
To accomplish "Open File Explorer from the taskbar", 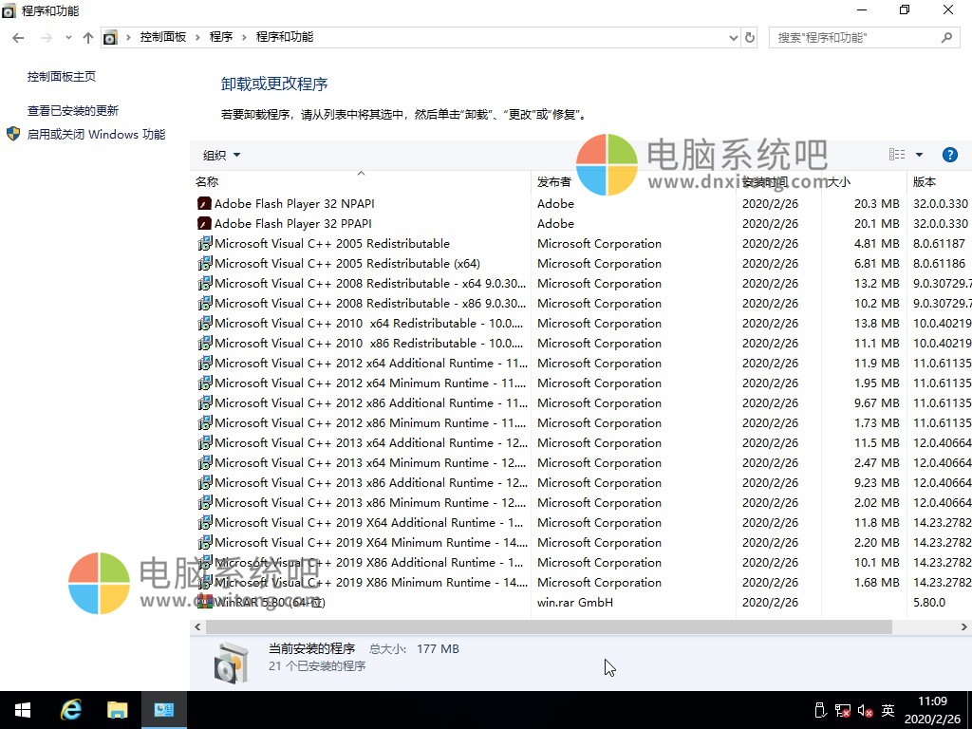I will pos(117,709).
